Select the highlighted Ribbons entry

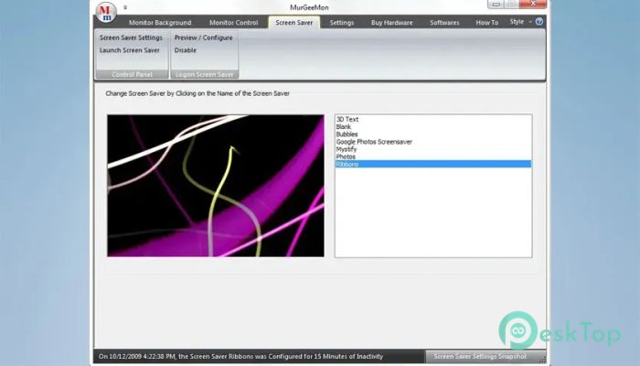tap(433, 164)
